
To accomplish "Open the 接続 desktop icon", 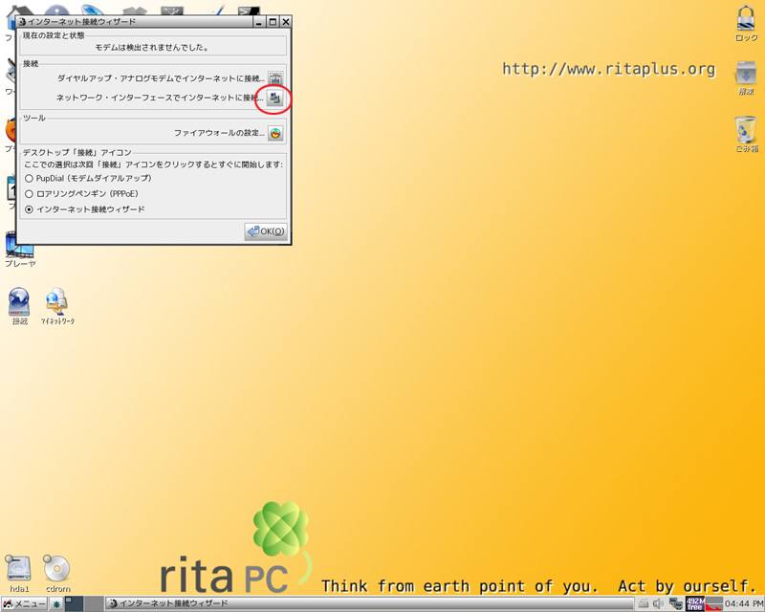I will (19, 304).
